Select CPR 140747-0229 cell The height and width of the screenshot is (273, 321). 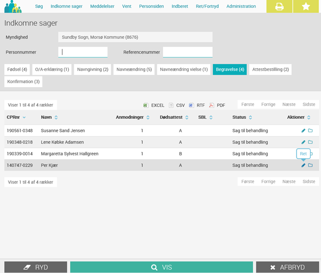pyautogui.click(x=19, y=165)
